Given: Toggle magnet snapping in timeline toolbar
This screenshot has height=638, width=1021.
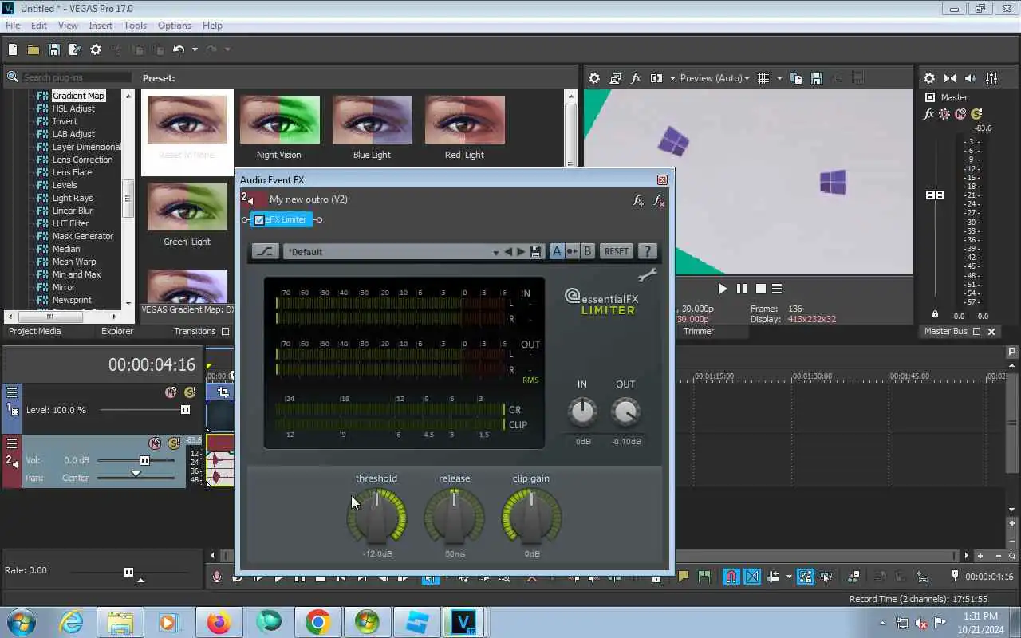Looking at the screenshot, I should (731, 577).
